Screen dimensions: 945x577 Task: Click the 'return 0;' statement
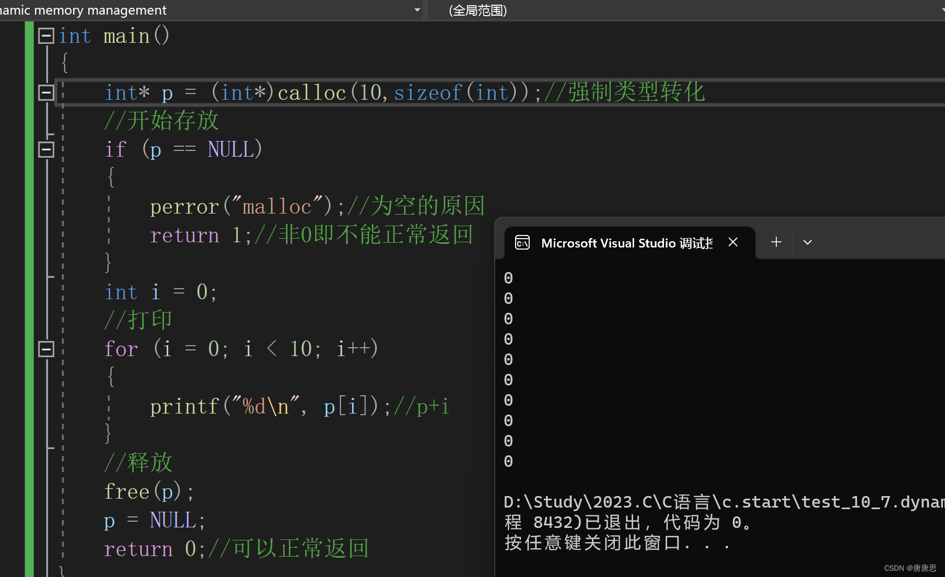tap(155, 549)
